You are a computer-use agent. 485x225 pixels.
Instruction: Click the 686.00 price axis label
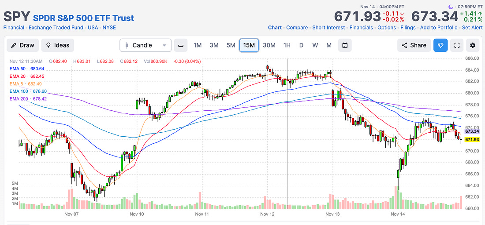472,58
